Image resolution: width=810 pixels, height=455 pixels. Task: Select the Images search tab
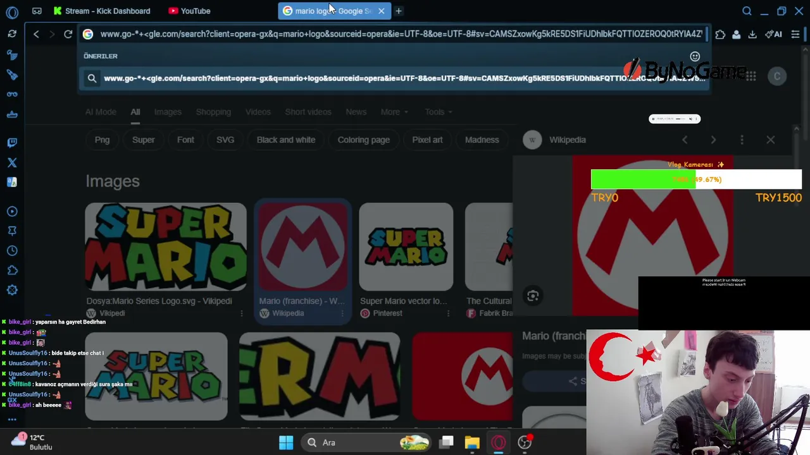[168, 112]
